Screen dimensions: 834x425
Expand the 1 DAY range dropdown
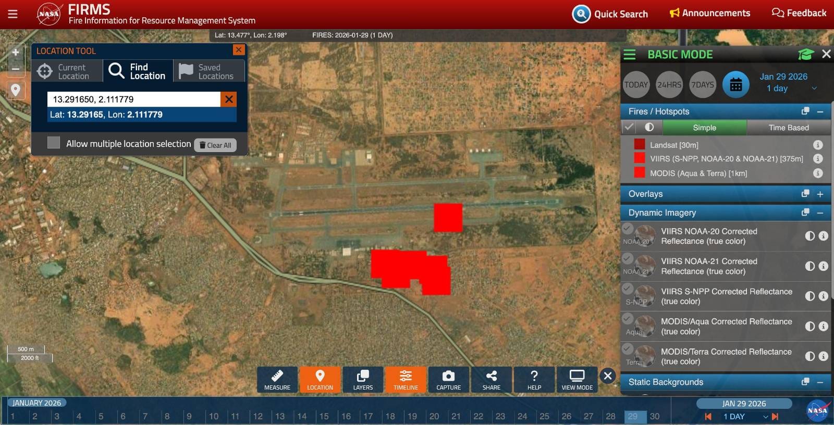(766, 417)
